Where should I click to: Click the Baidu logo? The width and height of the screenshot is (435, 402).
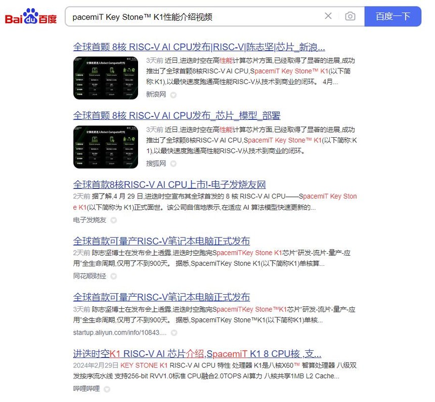pos(31,16)
